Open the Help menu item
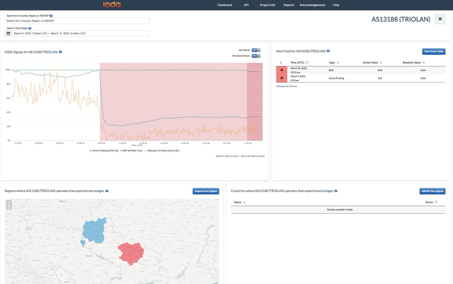Screen dimensions: 453x284 pyautogui.click(x=336, y=5)
